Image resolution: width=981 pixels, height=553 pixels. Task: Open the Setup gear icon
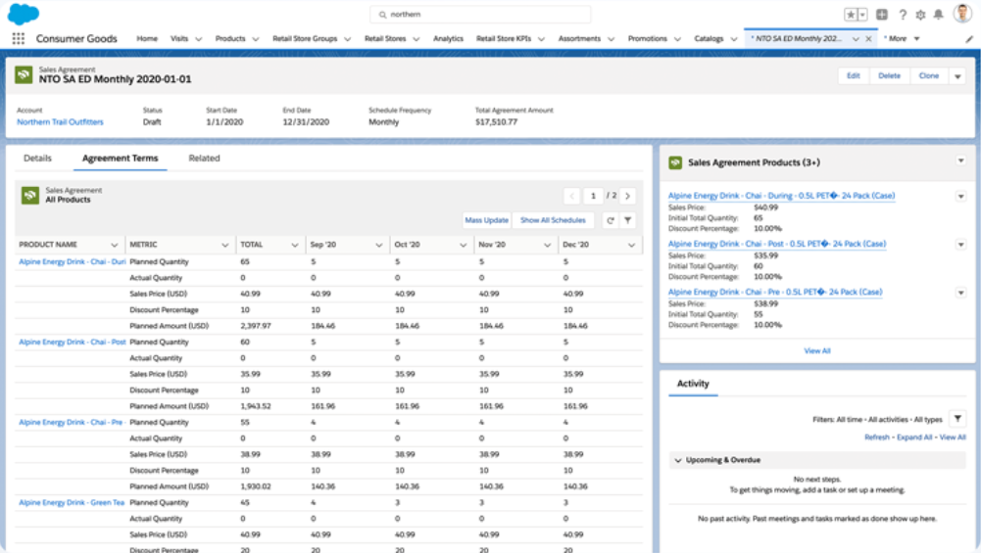(x=920, y=15)
